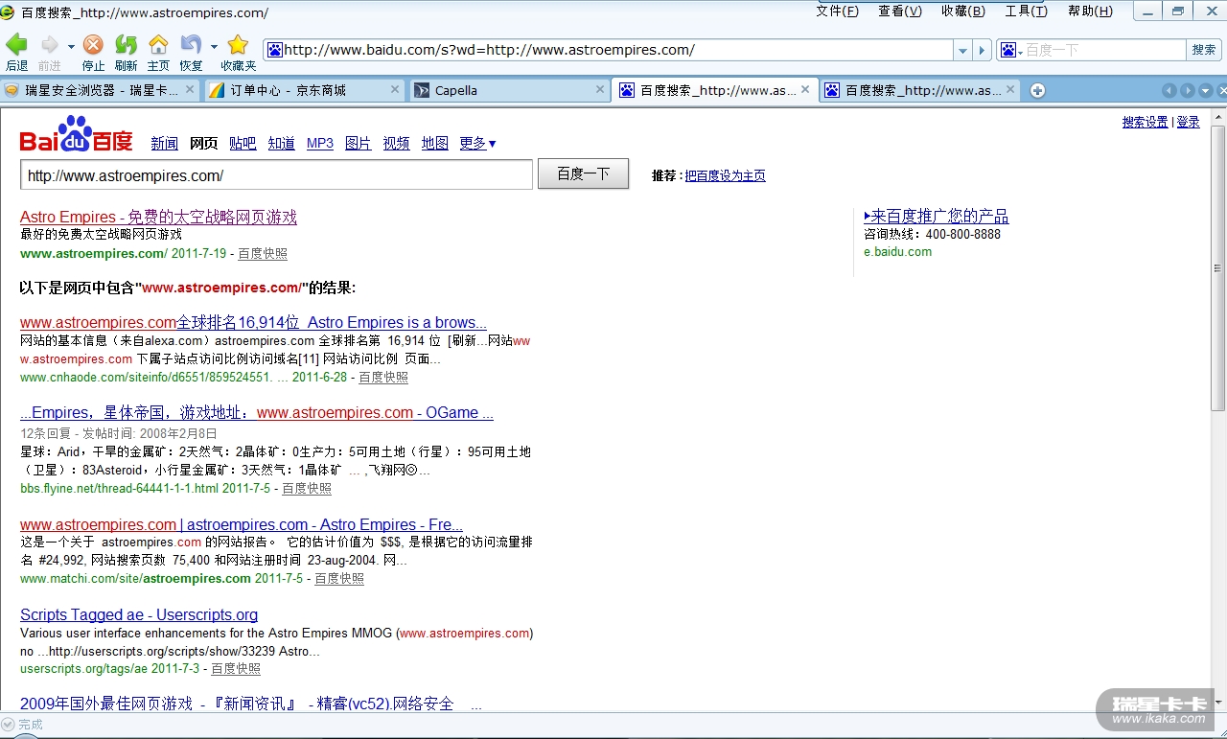Click the Baidu 百度 logo

click(77, 135)
